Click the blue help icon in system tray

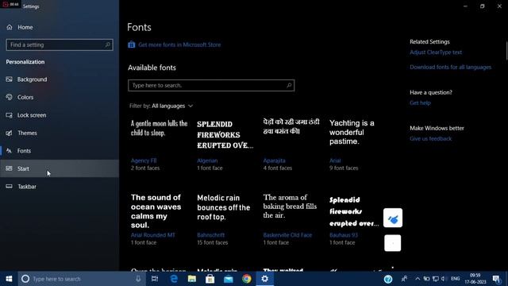coord(388,279)
